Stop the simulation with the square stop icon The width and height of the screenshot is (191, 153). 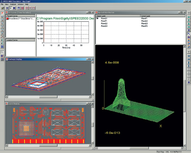[x=14, y=8]
